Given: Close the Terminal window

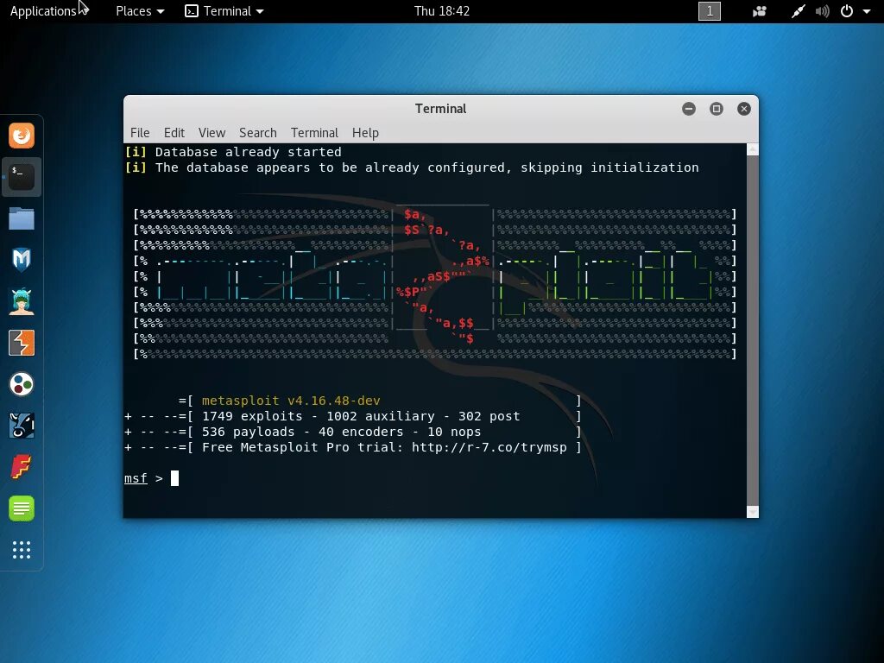Looking at the screenshot, I should pos(743,109).
